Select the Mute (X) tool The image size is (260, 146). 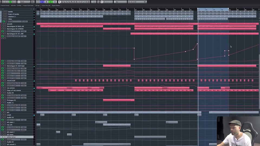coord(74,2)
